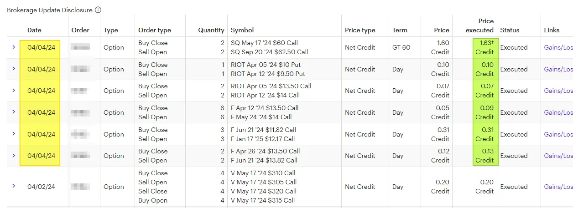The width and height of the screenshot is (573, 208).
Task: Sort by the Date column header
Action: (34, 30)
